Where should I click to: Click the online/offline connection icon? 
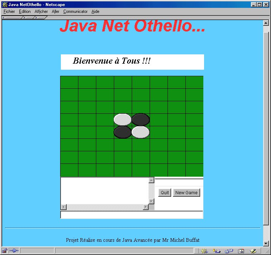pyautogui.click(x=14, y=251)
